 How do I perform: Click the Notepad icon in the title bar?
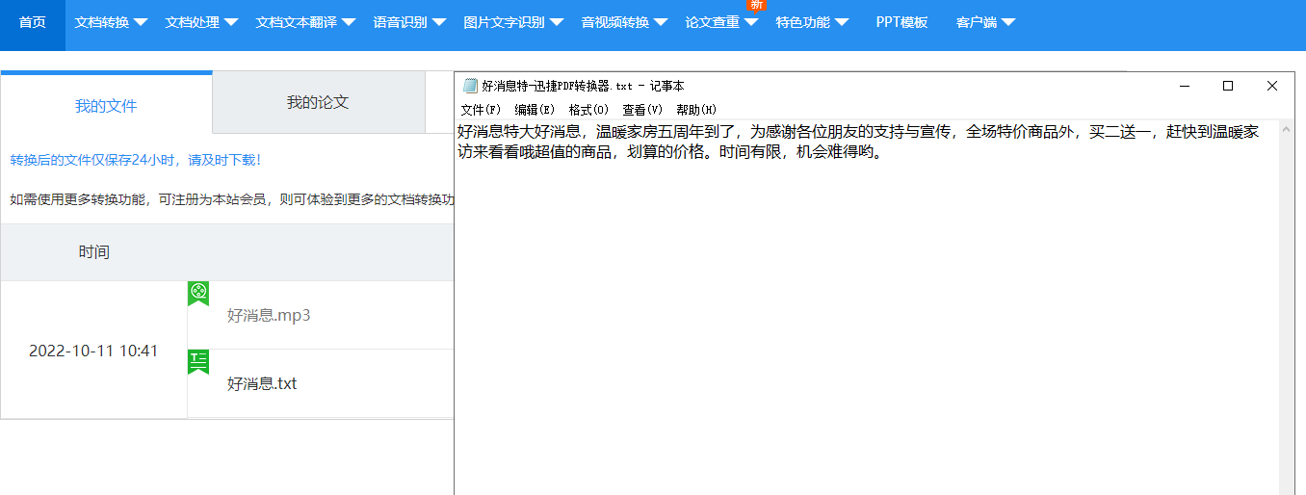tap(470, 86)
